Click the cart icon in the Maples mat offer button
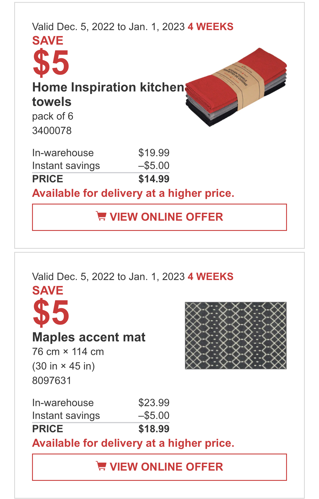The width and height of the screenshot is (319, 499). coord(101,466)
